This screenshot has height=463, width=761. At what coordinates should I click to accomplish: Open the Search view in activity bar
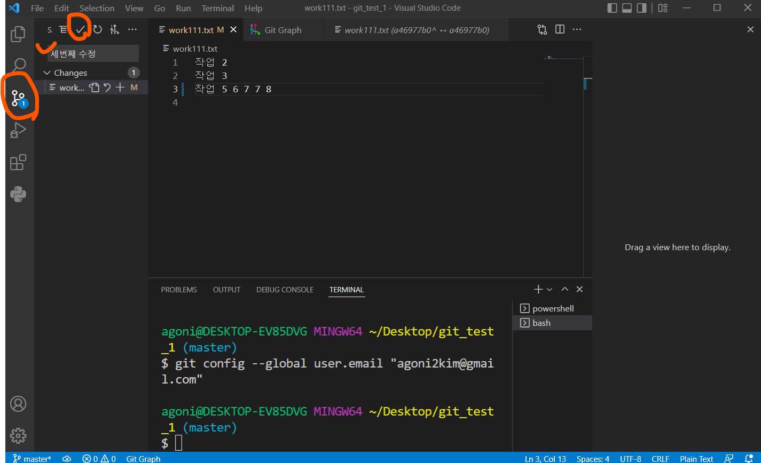19,66
